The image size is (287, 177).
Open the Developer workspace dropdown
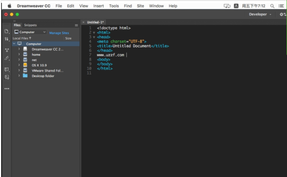tap(260, 14)
